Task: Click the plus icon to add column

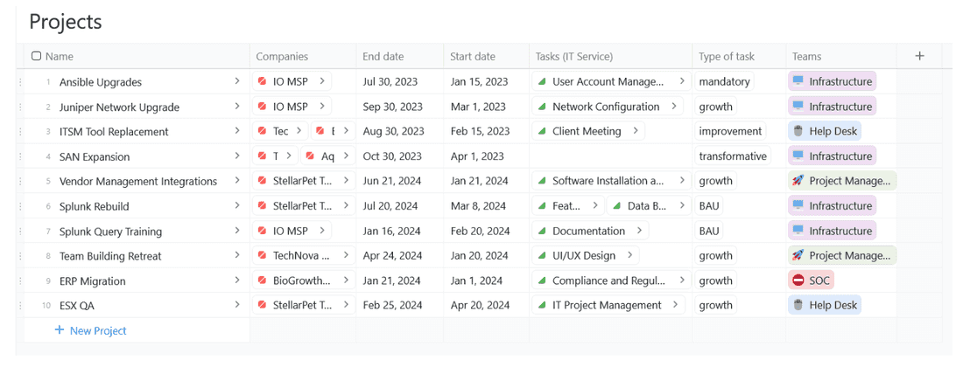Action: point(919,56)
